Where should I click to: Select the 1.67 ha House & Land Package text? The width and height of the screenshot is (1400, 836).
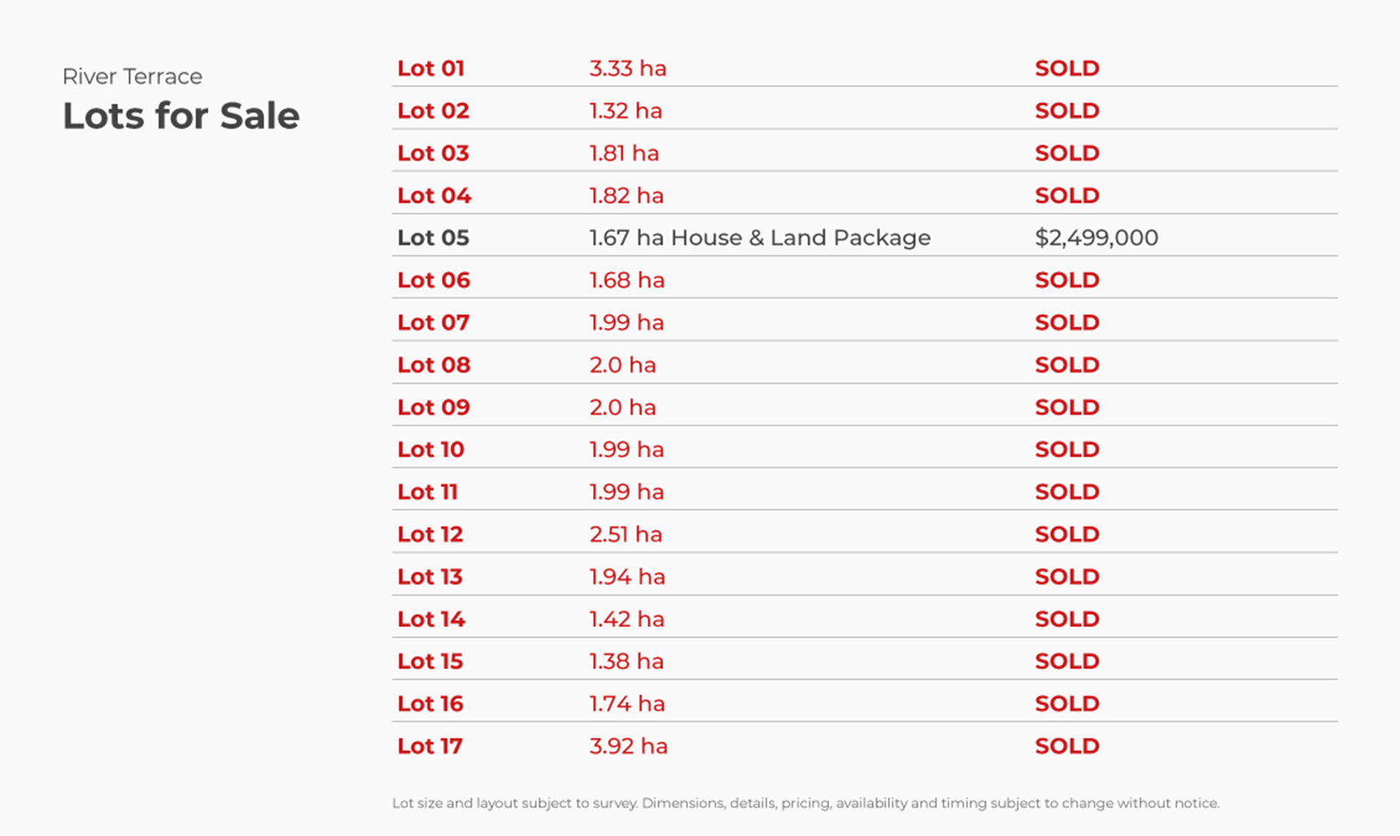pos(759,238)
